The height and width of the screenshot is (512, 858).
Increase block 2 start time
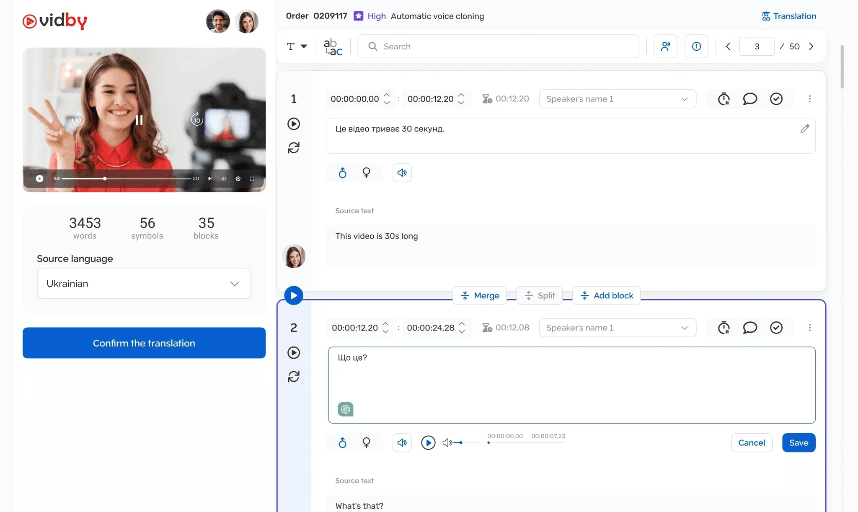tap(386, 324)
